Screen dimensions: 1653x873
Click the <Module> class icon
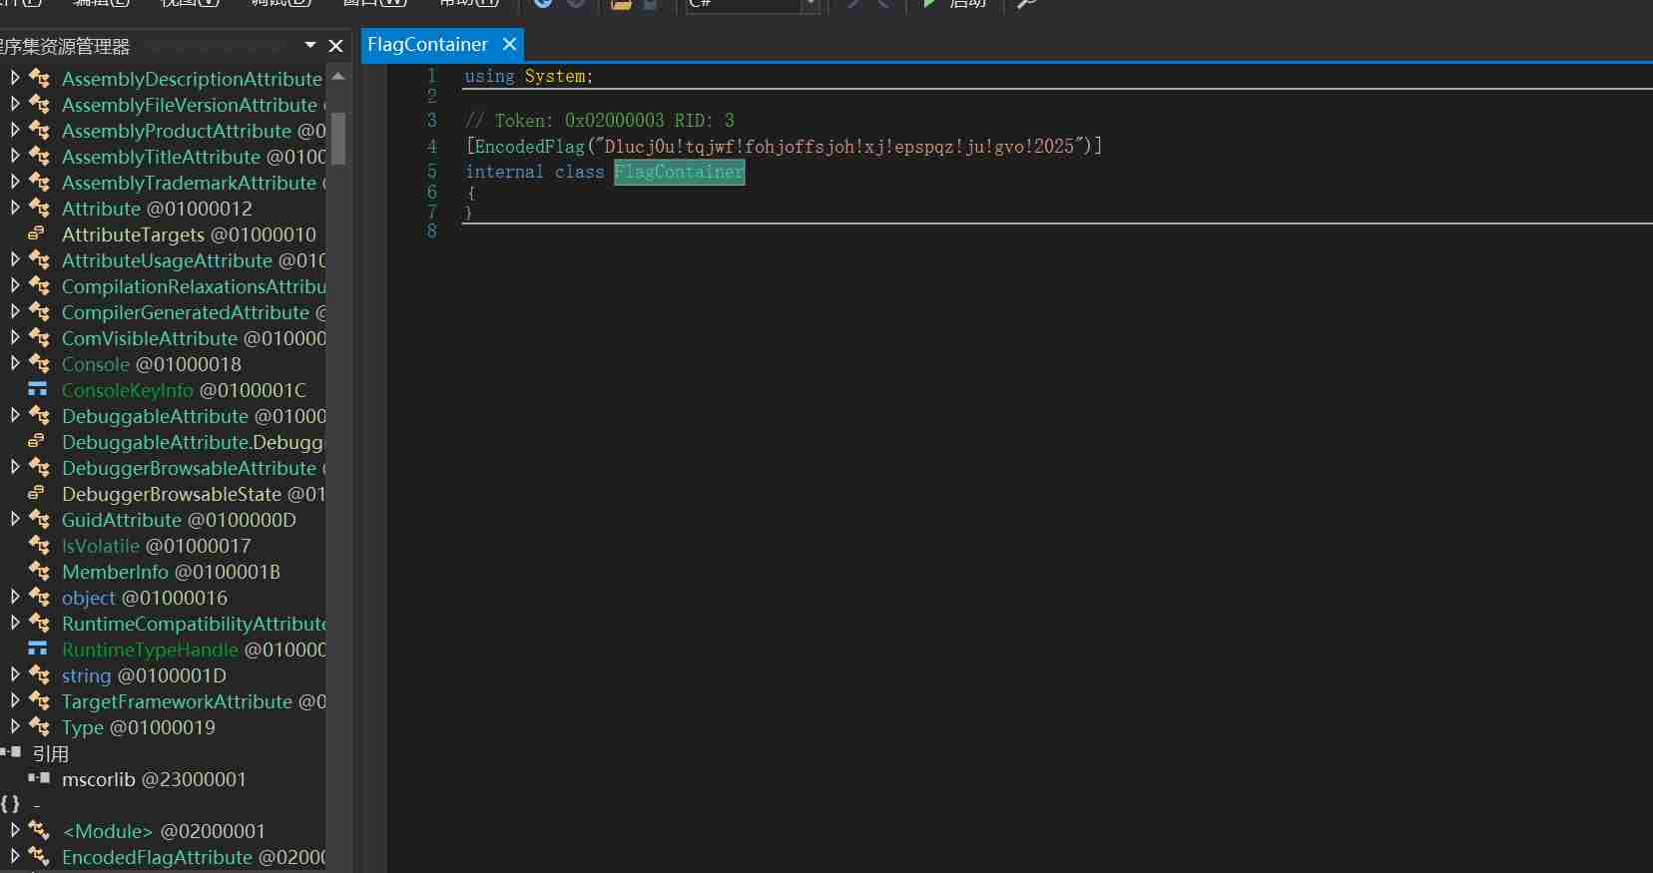[x=40, y=830]
